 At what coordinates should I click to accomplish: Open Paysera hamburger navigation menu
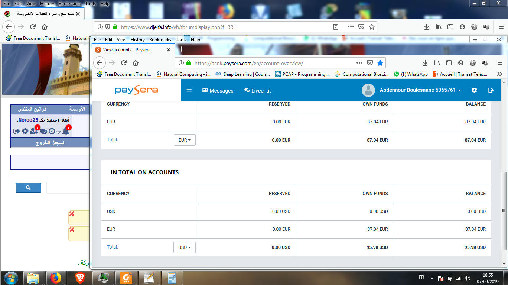tap(189, 90)
